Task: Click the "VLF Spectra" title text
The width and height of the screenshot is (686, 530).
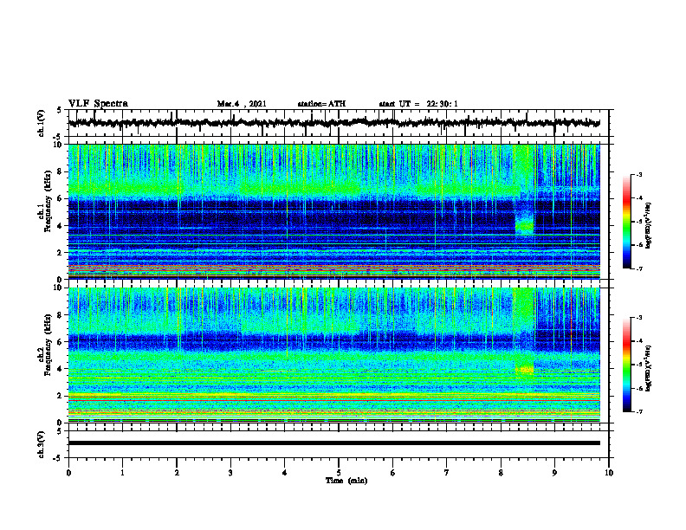Action: tap(98, 104)
